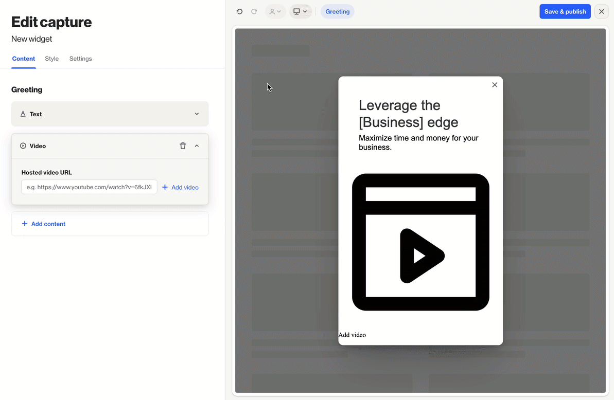Click the Text section label
This screenshot has height=400, width=614.
click(x=36, y=114)
